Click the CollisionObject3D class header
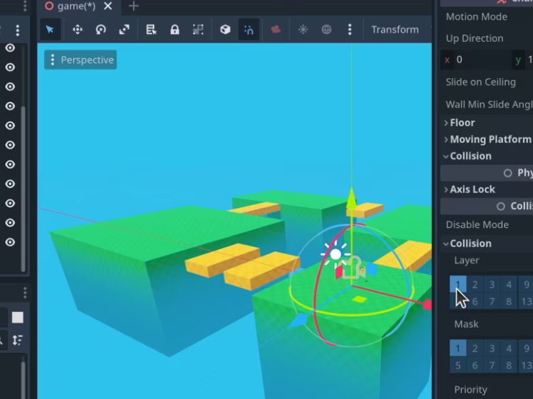 (487, 206)
